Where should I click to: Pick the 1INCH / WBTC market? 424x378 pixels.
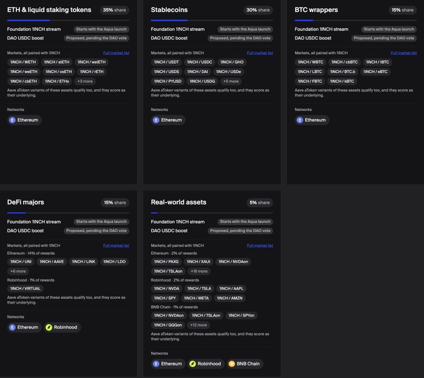[311, 62]
